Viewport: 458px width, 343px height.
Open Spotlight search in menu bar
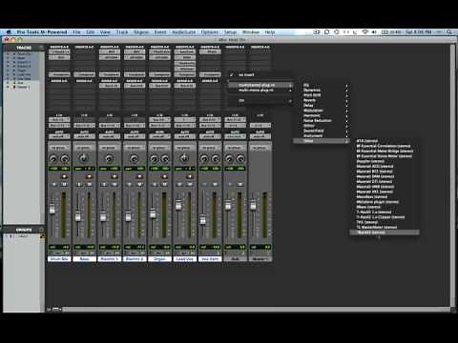(449, 32)
